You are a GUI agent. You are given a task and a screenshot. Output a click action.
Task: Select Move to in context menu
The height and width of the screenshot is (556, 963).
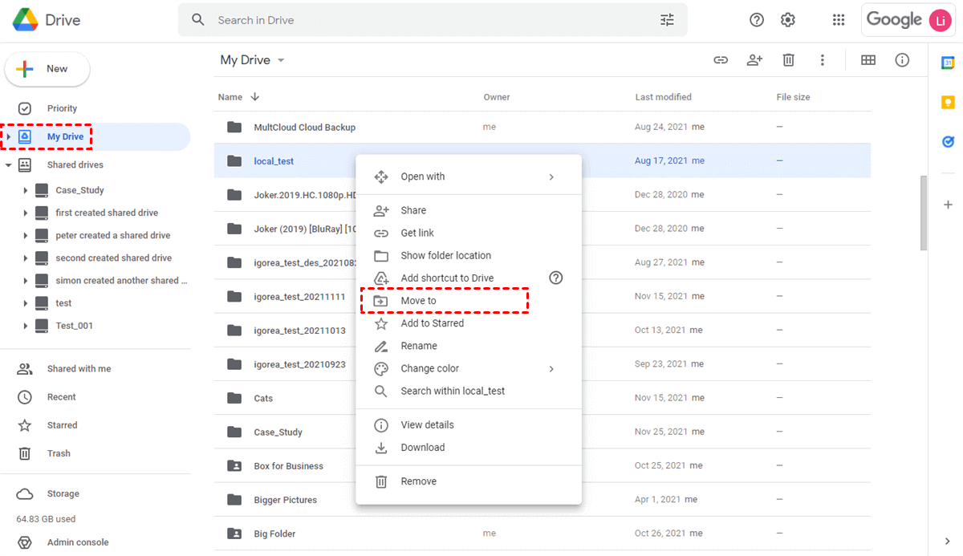point(418,301)
